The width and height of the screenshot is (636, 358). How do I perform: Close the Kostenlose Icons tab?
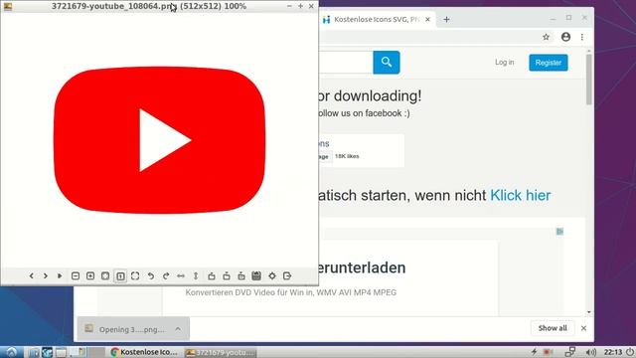pyautogui.click(x=427, y=19)
